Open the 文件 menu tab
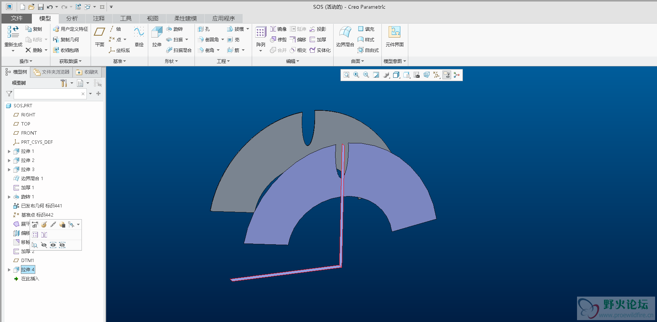This screenshot has width=657, height=322. pos(16,18)
